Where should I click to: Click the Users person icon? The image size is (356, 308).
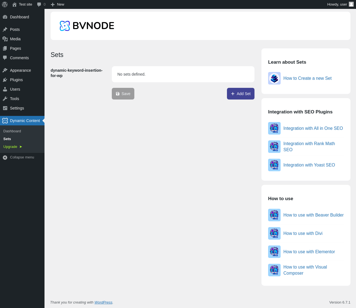coord(5,89)
